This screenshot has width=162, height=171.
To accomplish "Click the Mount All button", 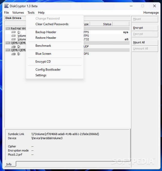I will pos(145,43).
